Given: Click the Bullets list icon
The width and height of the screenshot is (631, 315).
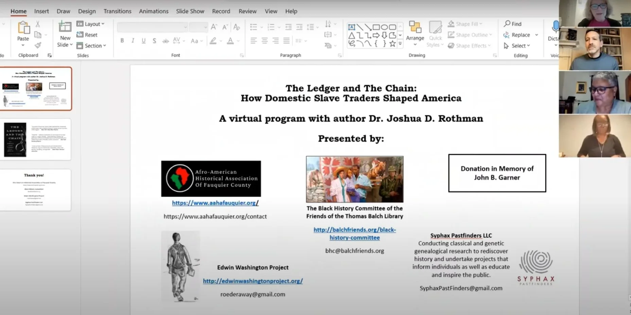Looking at the screenshot, I should coord(253,27).
